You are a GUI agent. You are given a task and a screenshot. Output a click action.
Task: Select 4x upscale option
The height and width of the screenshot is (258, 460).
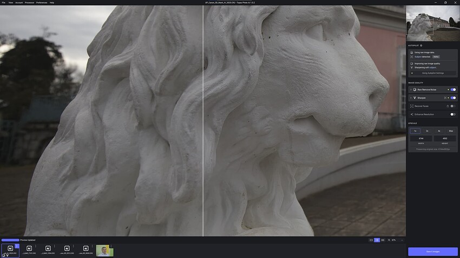click(x=439, y=131)
